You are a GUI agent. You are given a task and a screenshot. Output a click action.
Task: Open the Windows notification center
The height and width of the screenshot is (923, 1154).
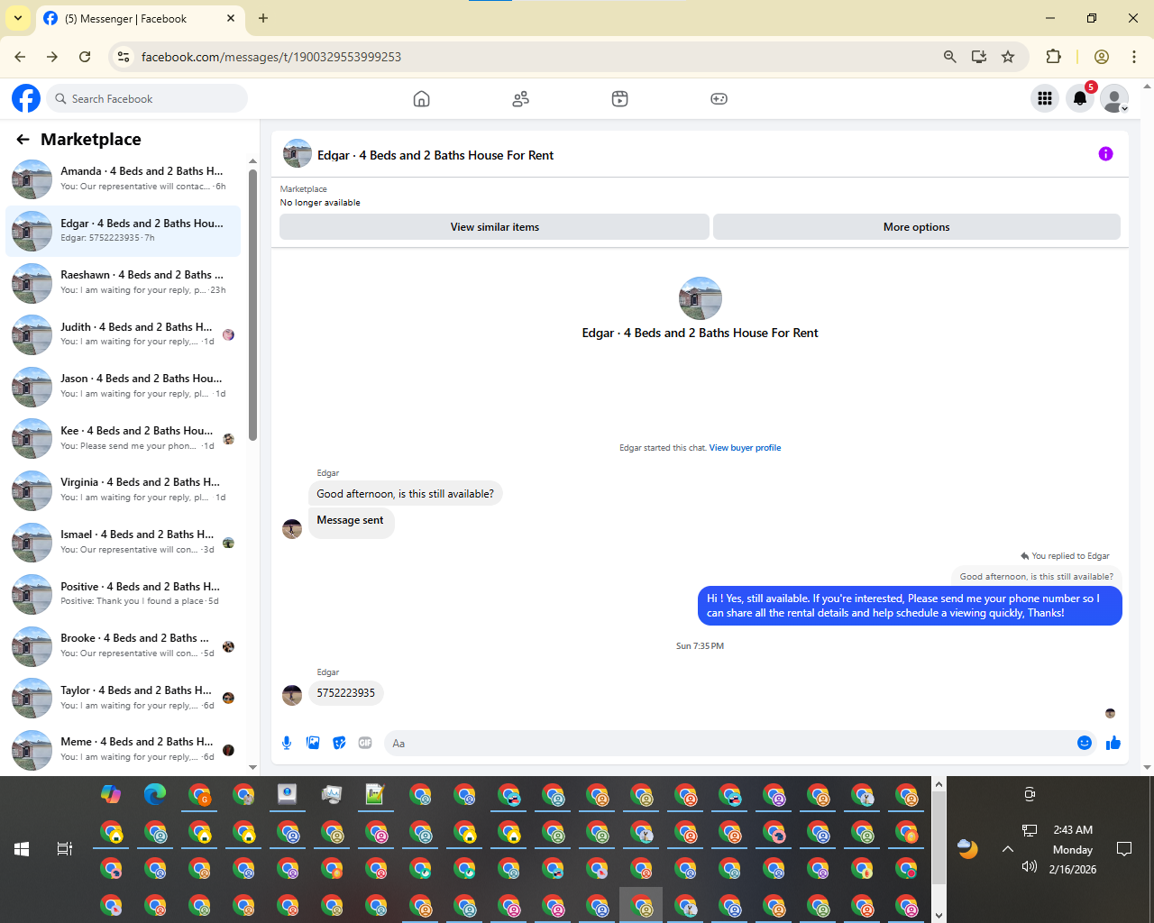(1124, 849)
